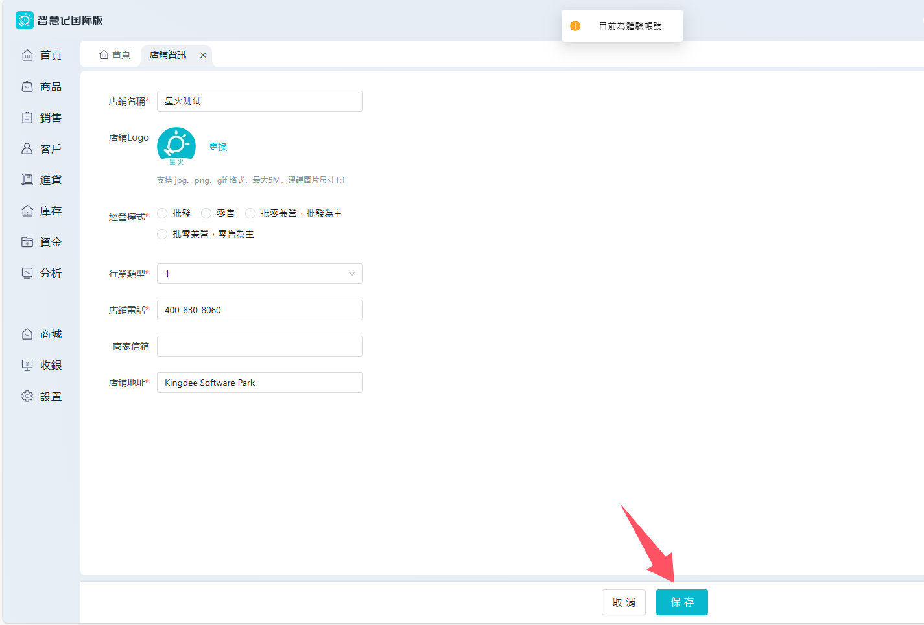Expand the 行業類型 dropdown
Image resolution: width=924 pixels, height=625 pixels.
point(259,274)
